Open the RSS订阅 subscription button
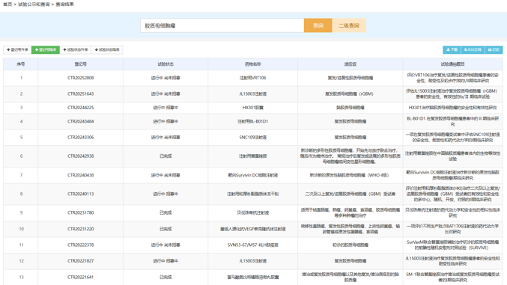507x285 pixels. point(473,50)
